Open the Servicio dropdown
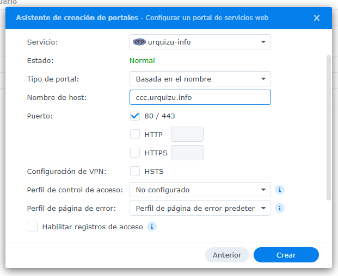Viewport: 338px width, 276px height. pos(200,42)
